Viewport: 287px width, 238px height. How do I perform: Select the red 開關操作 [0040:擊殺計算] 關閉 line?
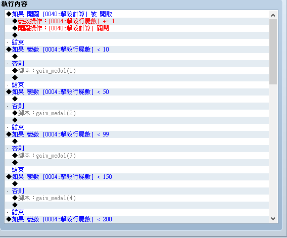coord(137,28)
